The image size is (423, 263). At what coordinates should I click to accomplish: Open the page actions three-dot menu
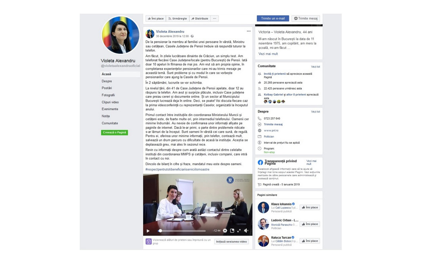point(214,19)
